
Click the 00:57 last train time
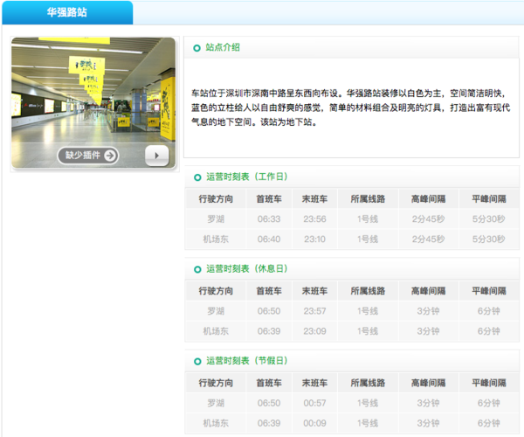[314, 403]
